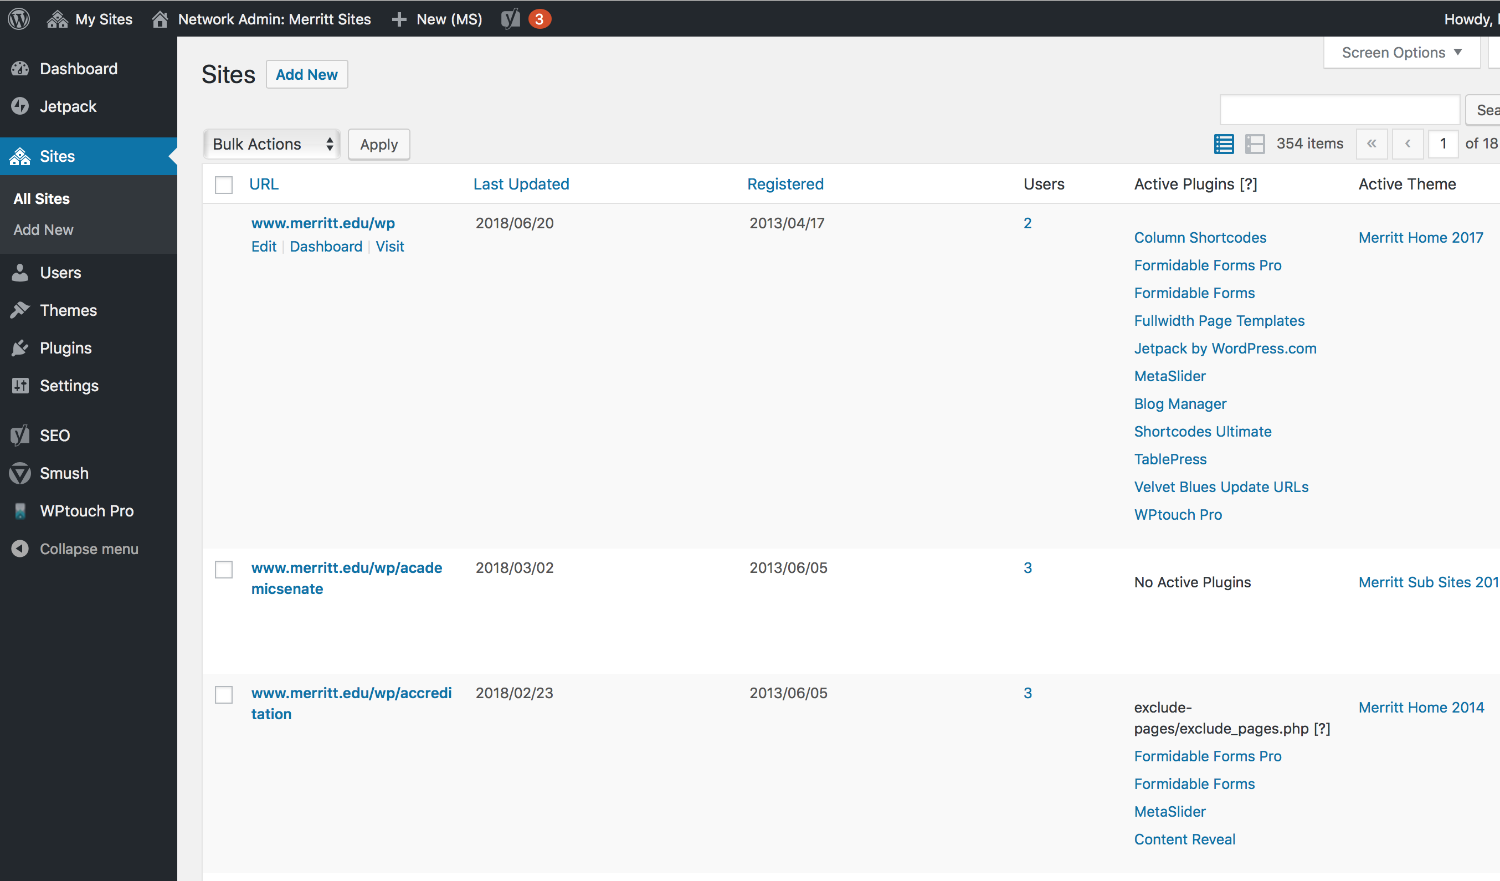The width and height of the screenshot is (1500, 881).
Task: Switch to excerpt view mode icon
Action: pos(1255,144)
